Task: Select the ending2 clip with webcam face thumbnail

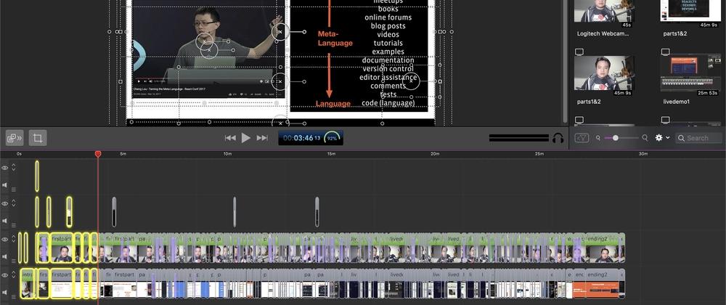Action: [604, 248]
